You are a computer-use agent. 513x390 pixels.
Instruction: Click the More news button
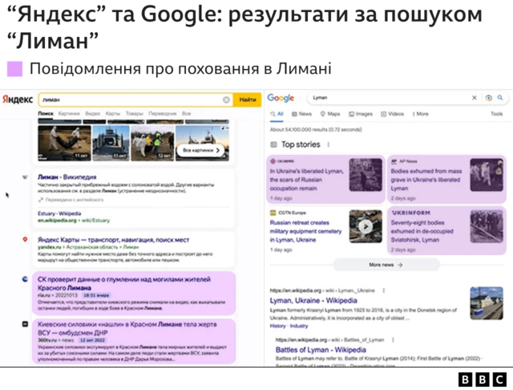[x=386, y=265]
